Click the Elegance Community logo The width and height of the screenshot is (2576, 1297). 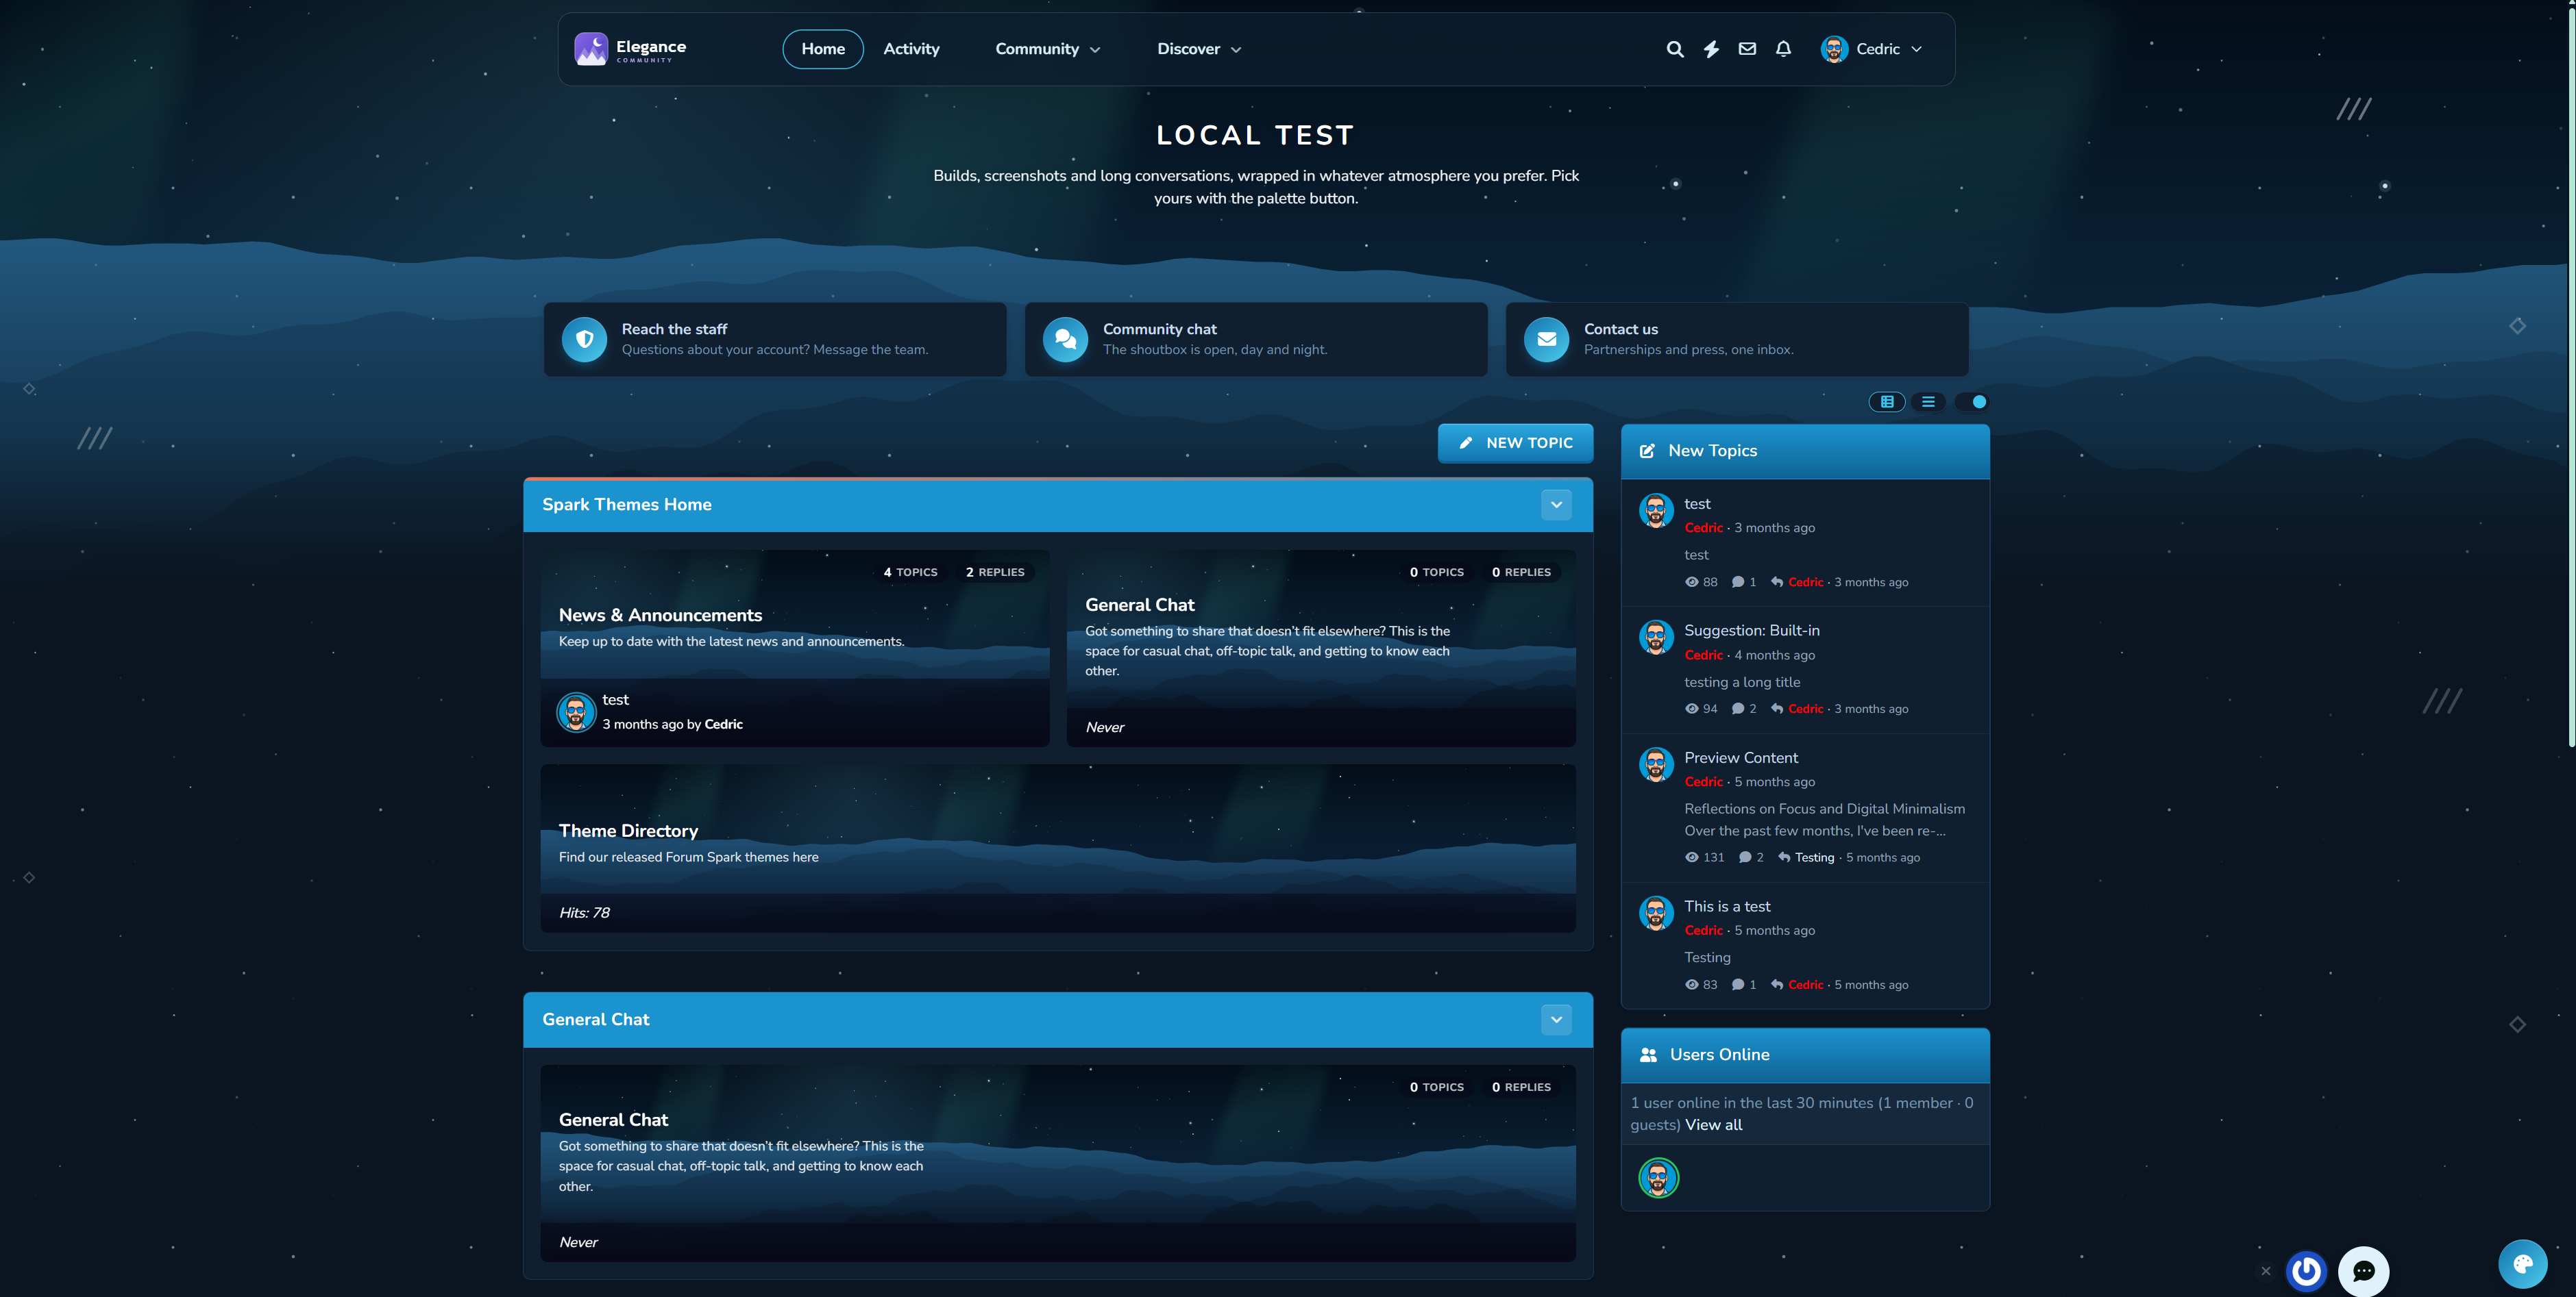(x=630, y=49)
